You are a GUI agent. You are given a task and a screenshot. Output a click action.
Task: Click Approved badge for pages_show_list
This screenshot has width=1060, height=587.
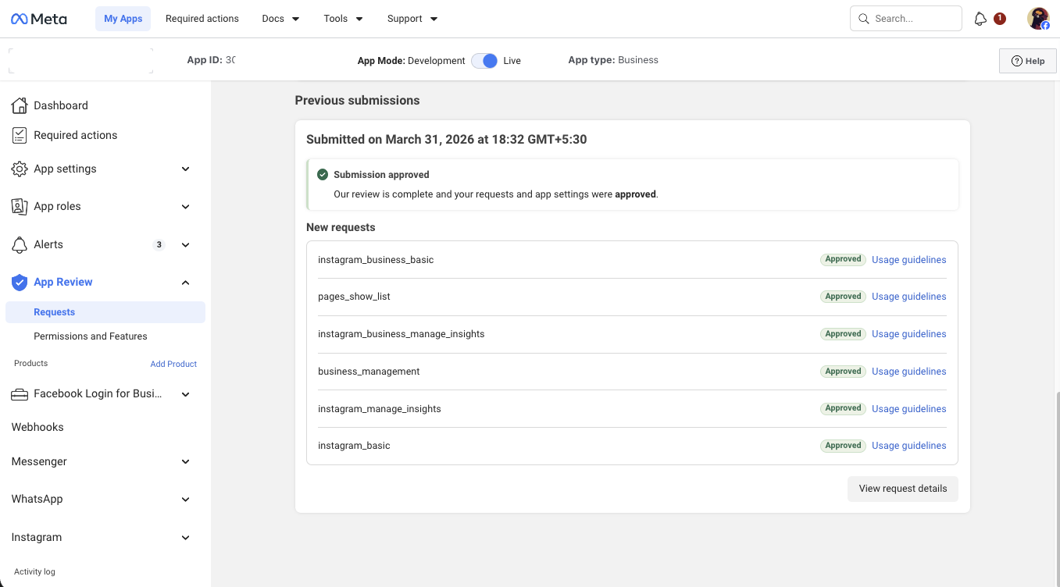(844, 297)
